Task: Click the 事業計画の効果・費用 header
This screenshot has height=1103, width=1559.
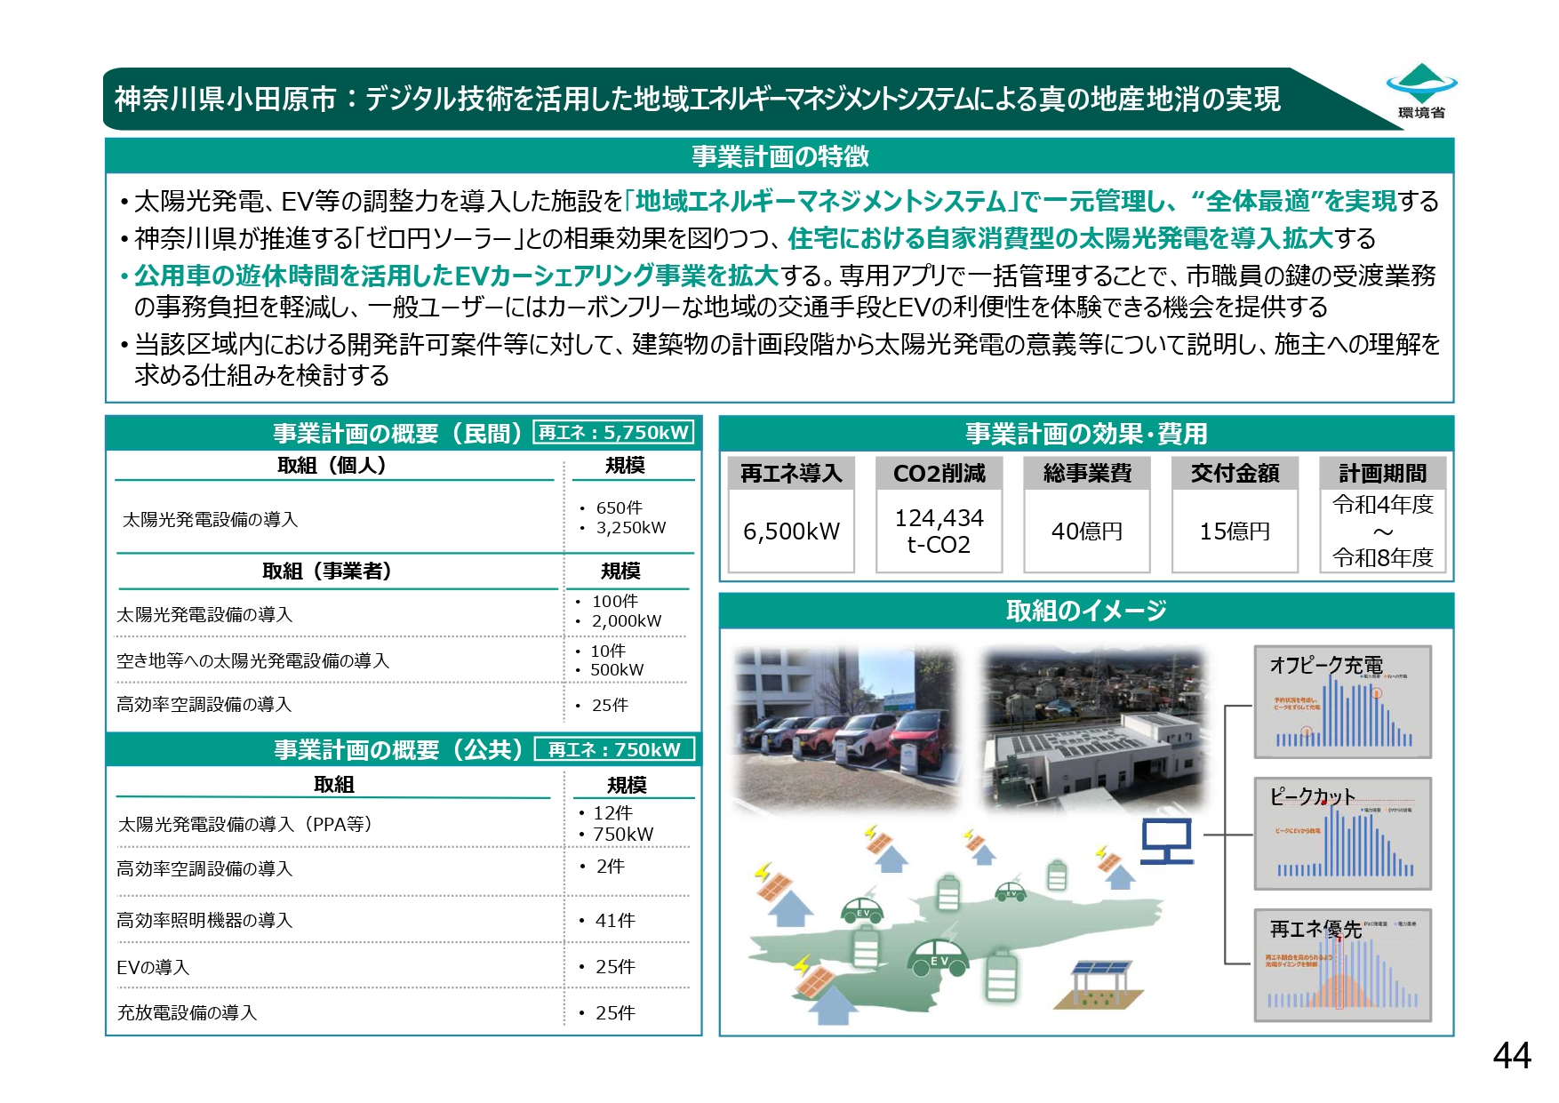Action: click(1086, 433)
